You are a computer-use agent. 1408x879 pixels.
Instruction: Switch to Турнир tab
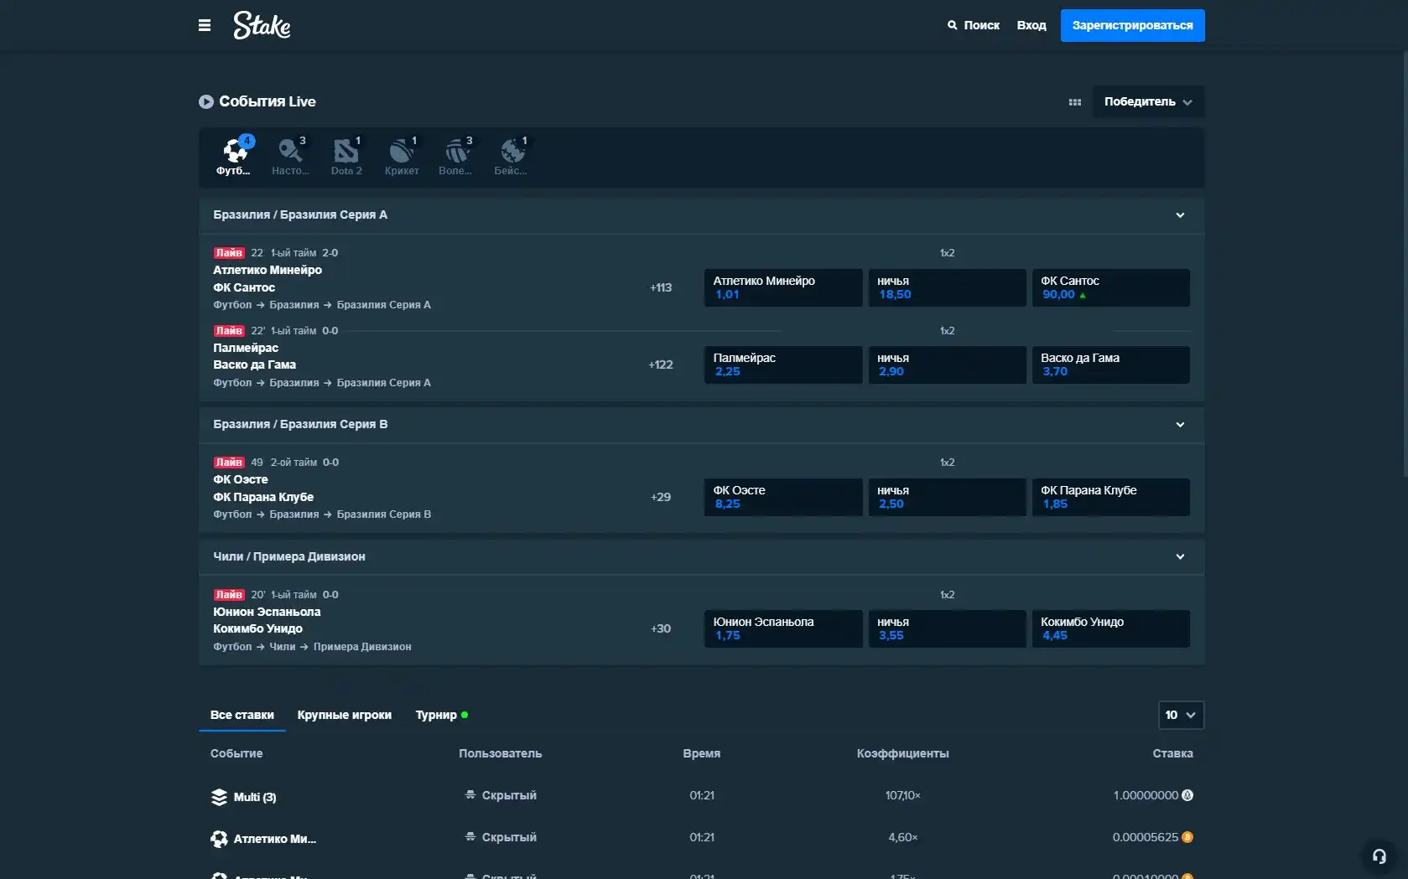(x=442, y=715)
